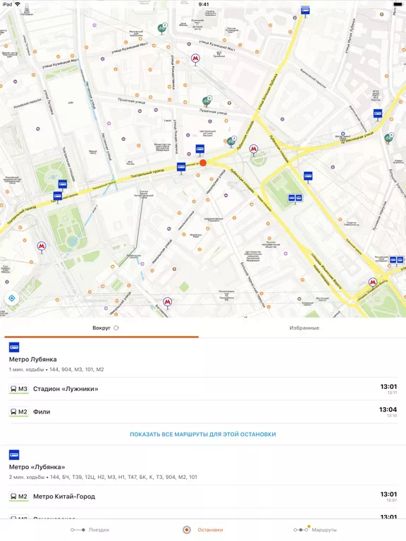Select metro icon at Ильинские Ворота intersection
The height and width of the screenshot is (541, 406).
372,282
